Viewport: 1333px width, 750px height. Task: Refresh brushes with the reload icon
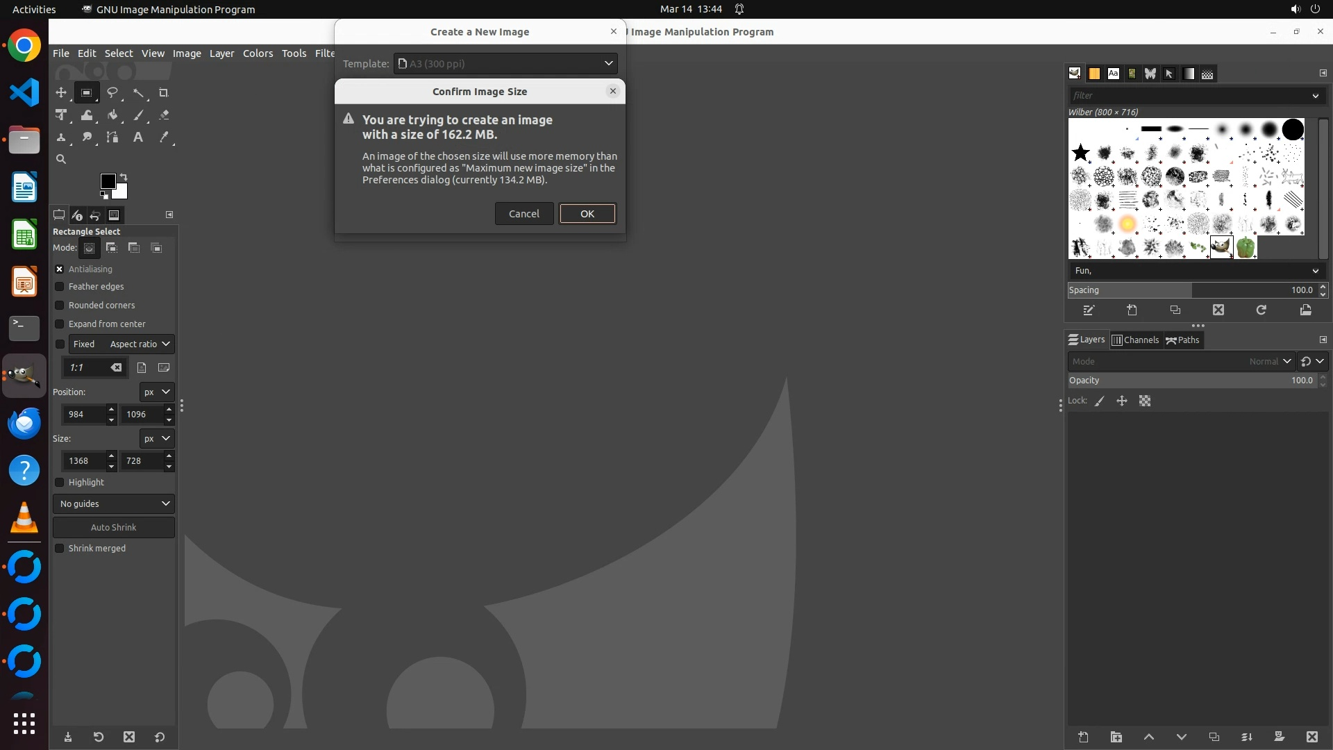[x=1261, y=310]
